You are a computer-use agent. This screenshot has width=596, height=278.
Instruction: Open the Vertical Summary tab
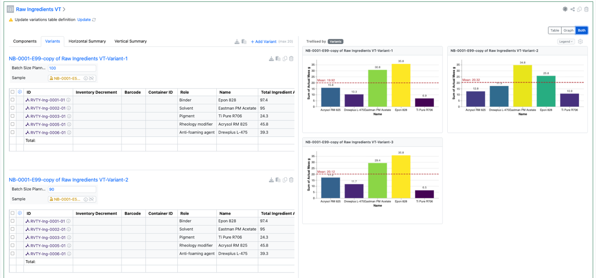(130, 41)
